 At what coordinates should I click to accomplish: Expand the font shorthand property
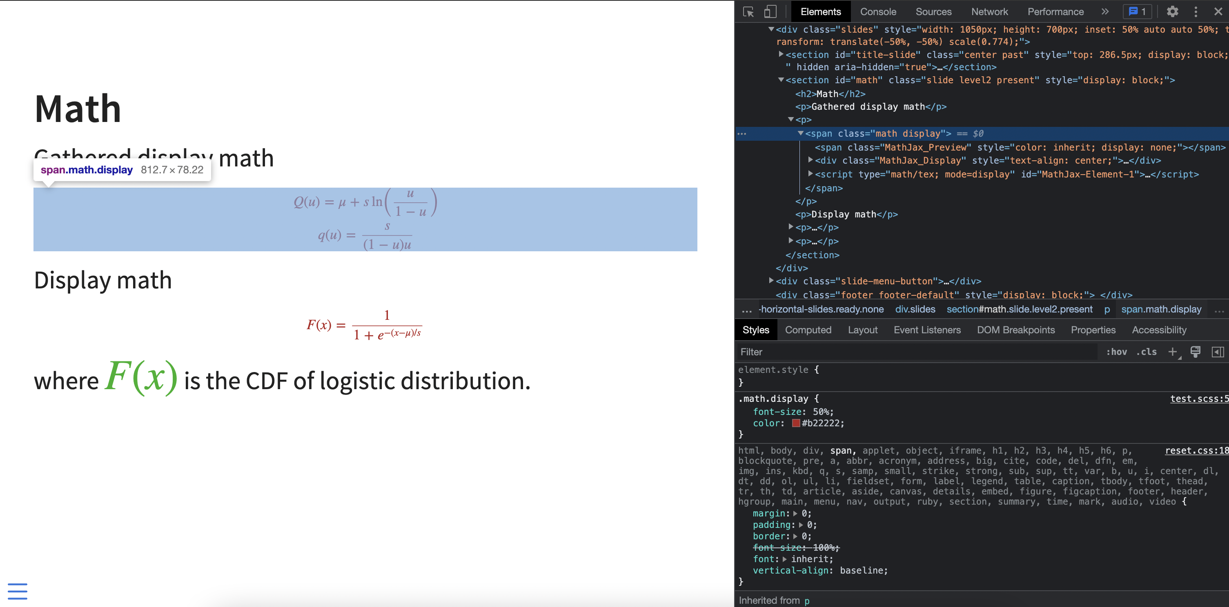point(785,559)
